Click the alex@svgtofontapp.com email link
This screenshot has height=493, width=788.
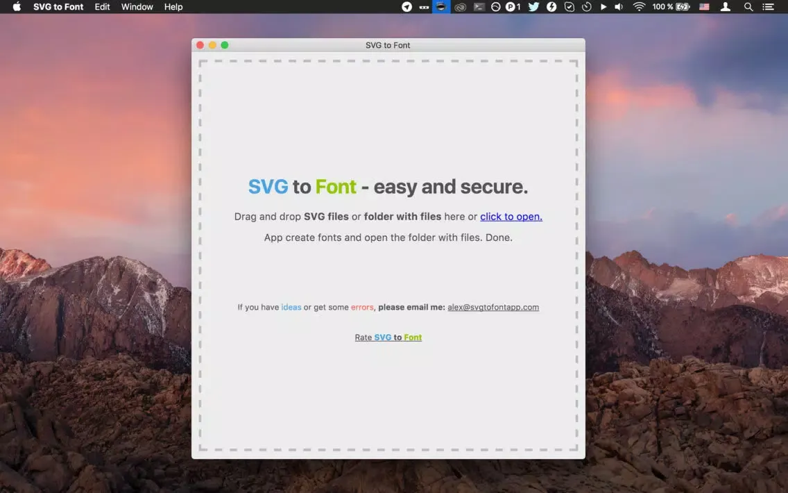493,307
